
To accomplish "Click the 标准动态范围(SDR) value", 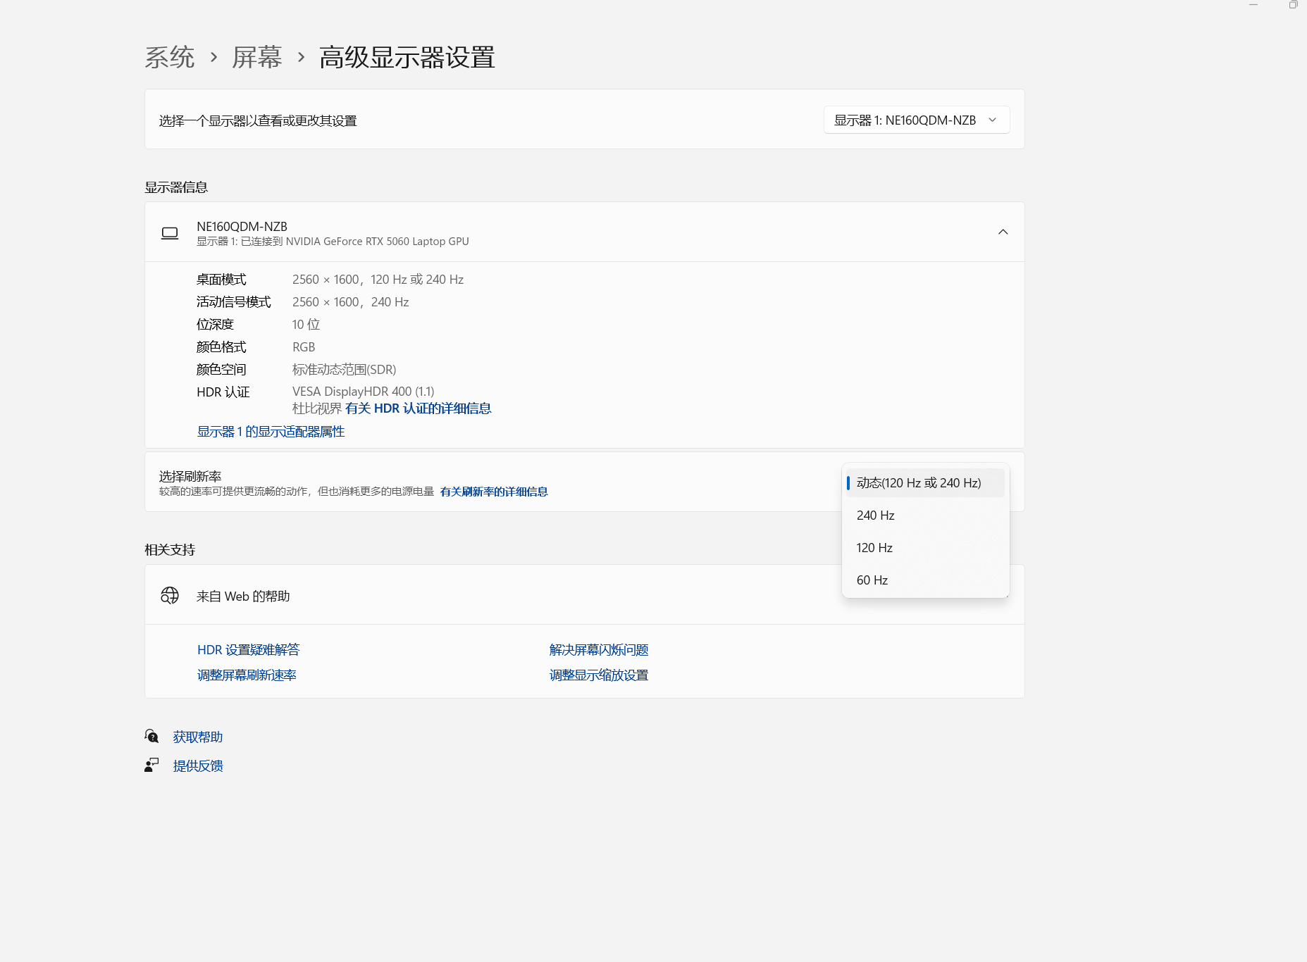I will tap(344, 370).
